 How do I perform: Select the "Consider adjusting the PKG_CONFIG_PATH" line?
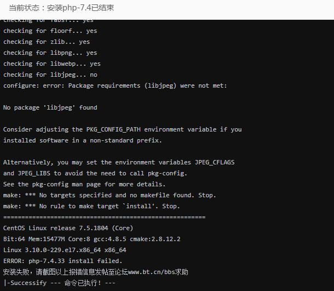[x=122, y=129]
